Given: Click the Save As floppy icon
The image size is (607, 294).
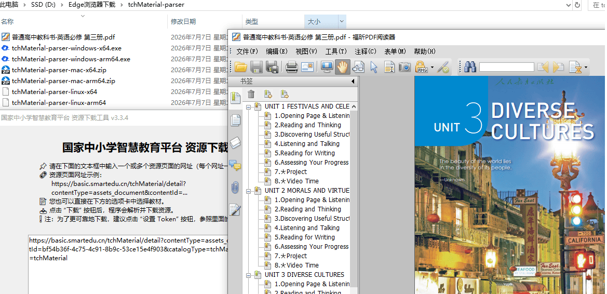Looking at the screenshot, I should coord(272,67).
